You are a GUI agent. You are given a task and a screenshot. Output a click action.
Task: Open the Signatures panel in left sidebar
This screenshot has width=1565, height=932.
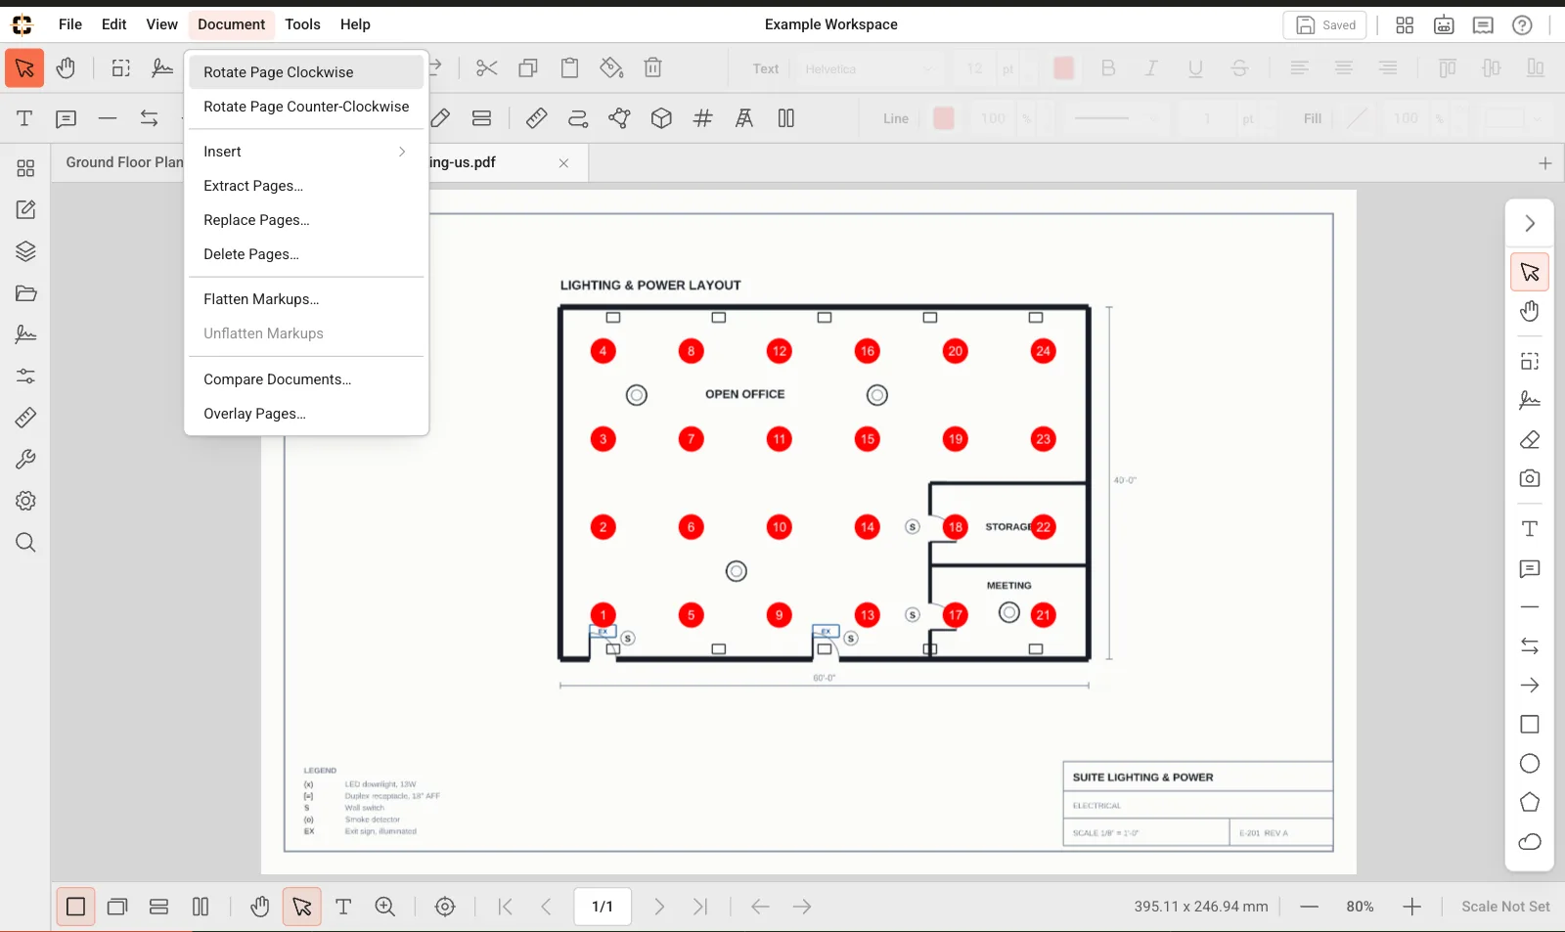point(25,334)
